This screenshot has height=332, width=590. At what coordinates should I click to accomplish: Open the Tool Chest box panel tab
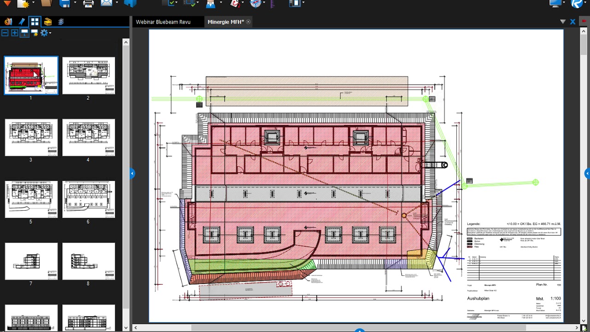pos(48,22)
